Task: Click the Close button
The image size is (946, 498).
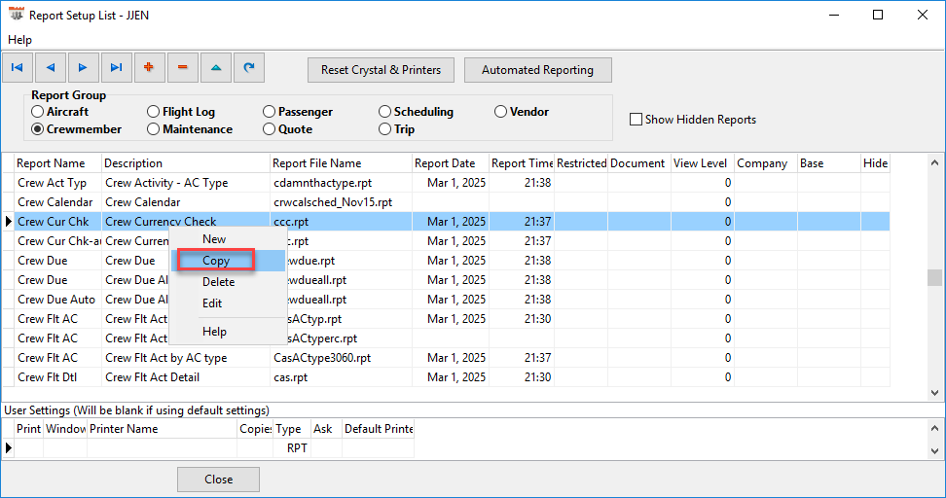Action: tap(218, 480)
